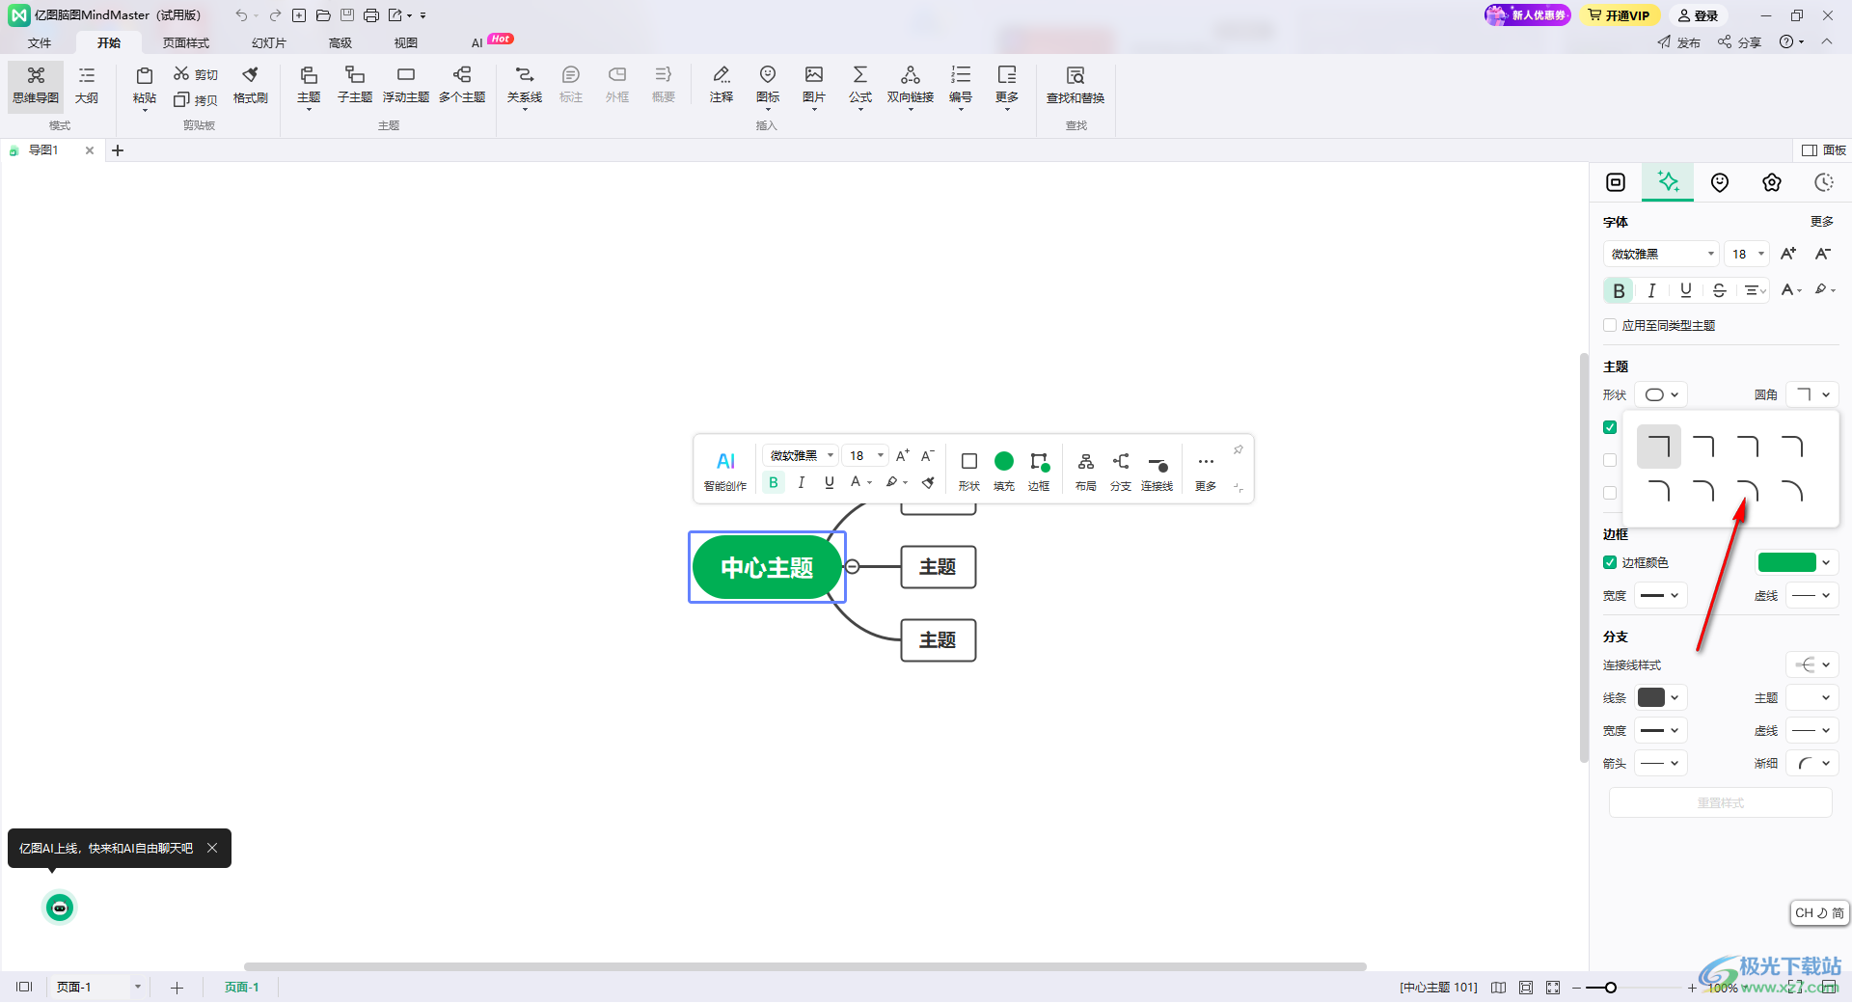Select the 中心主题 central node
Screen dimensions: 1852x1003
(767, 567)
